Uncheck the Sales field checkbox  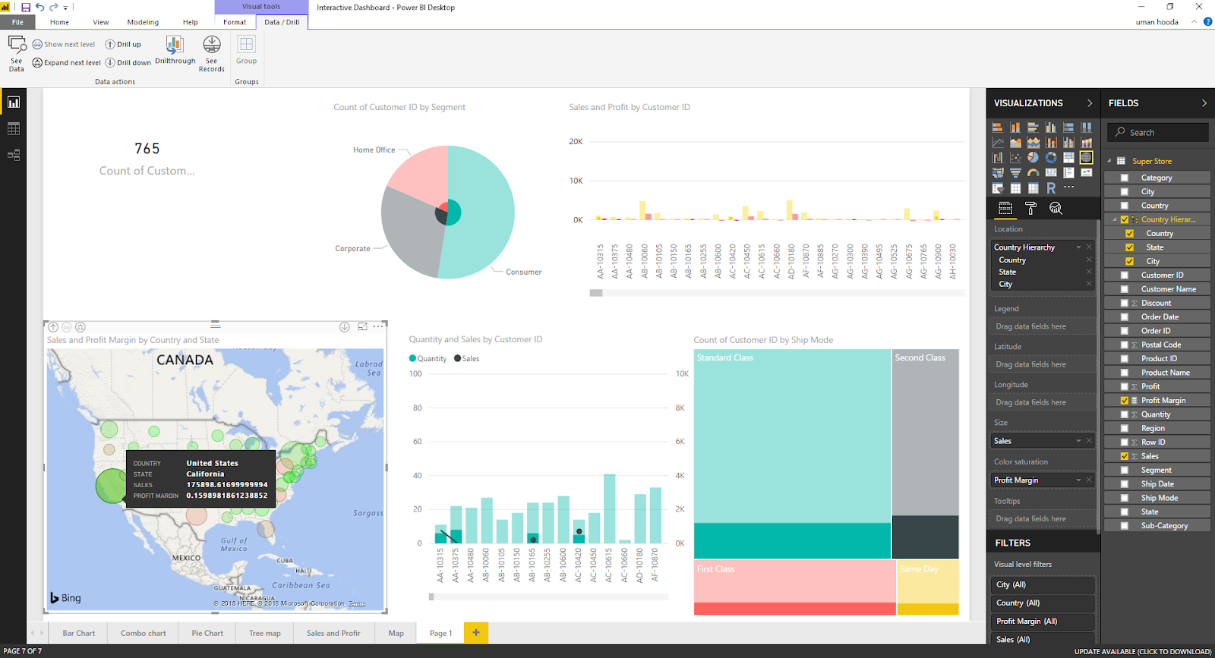click(x=1125, y=456)
